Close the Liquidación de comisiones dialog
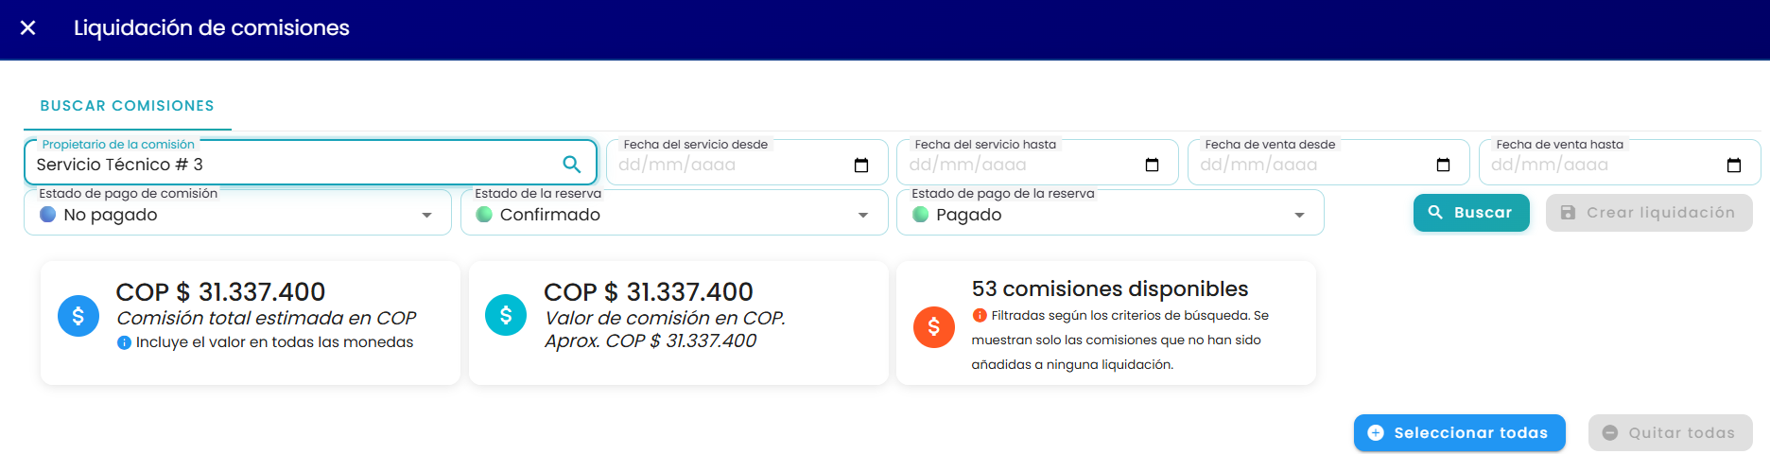The height and width of the screenshot is (454, 1770). [x=28, y=28]
